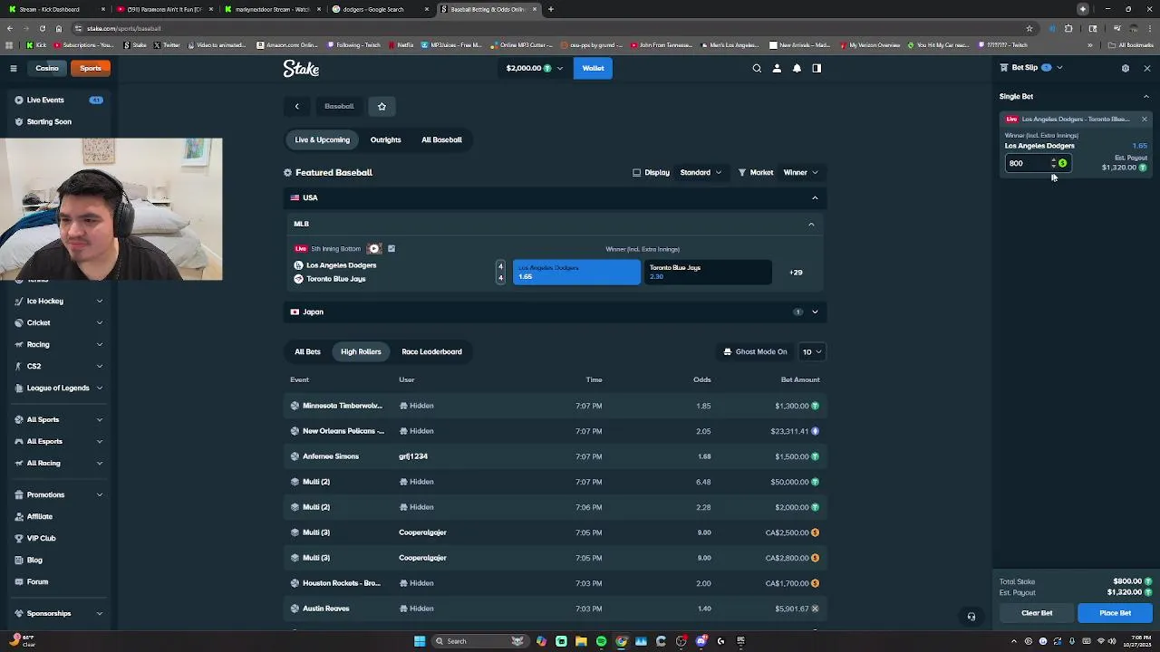Open the rows-per-page 10 dropdown
1160x652 pixels.
click(x=811, y=351)
